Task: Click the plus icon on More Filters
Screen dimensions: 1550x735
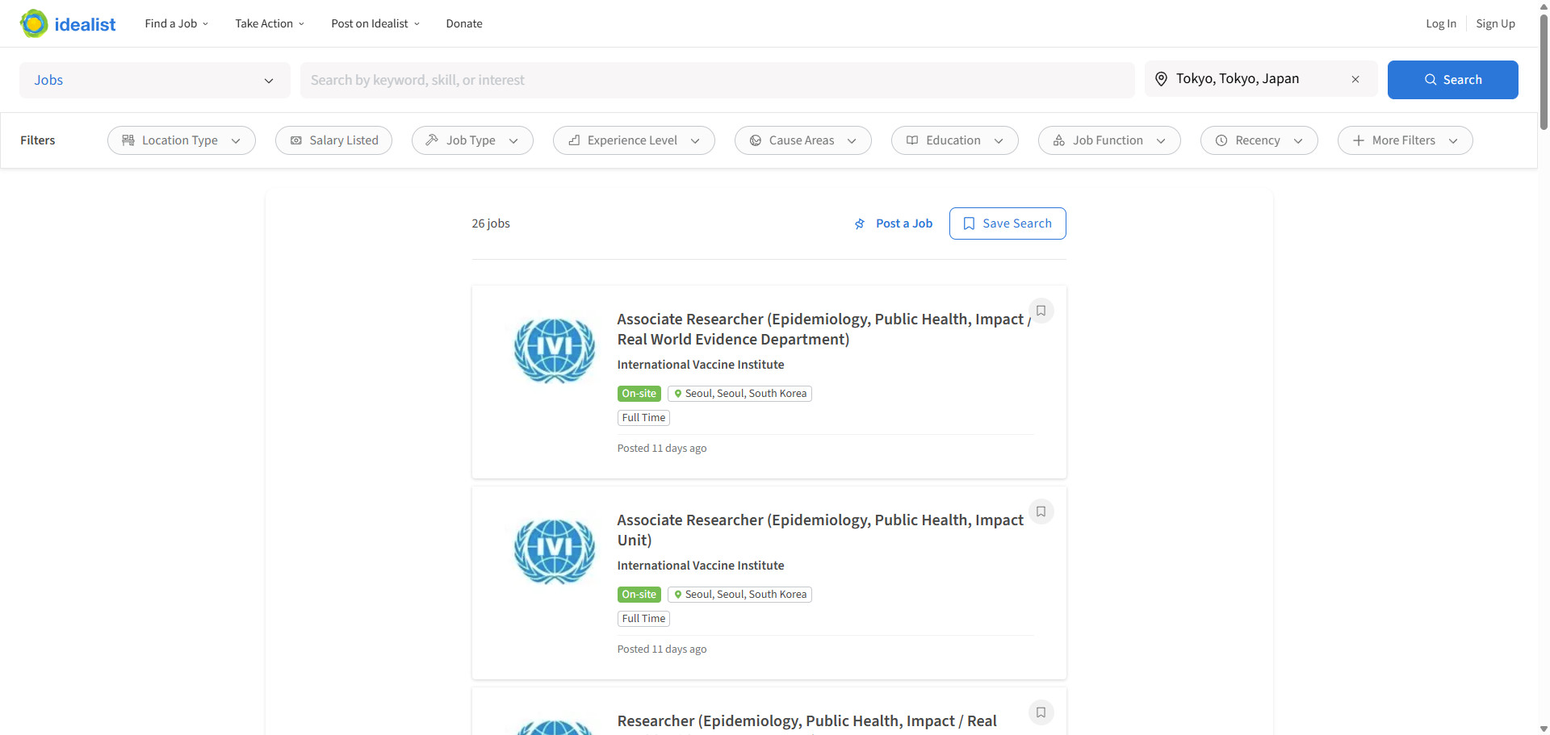Action: pyautogui.click(x=1359, y=140)
